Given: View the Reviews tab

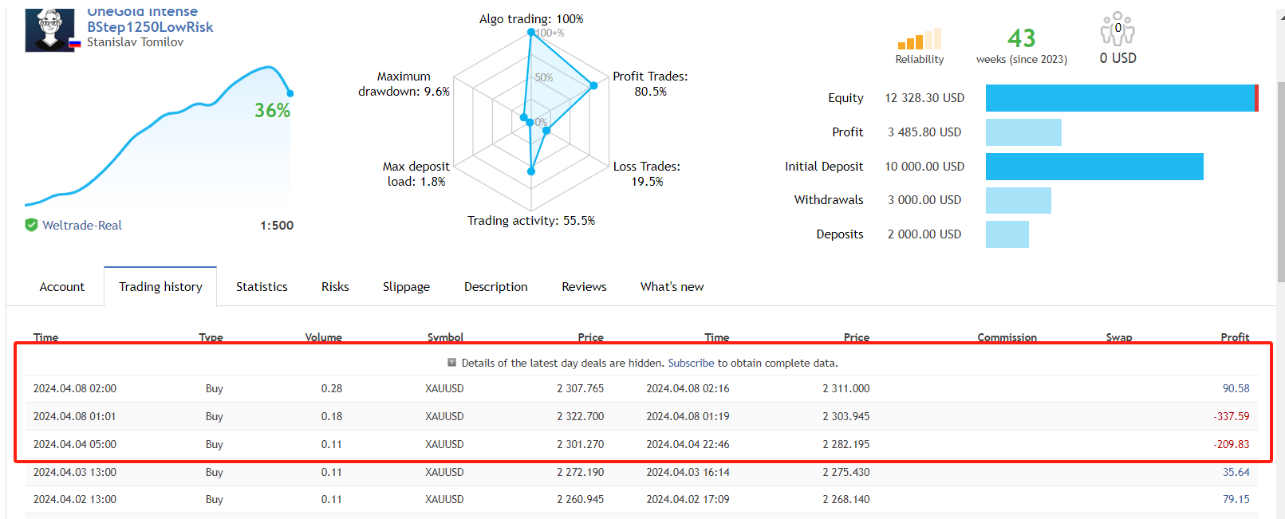Looking at the screenshot, I should click(584, 287).
